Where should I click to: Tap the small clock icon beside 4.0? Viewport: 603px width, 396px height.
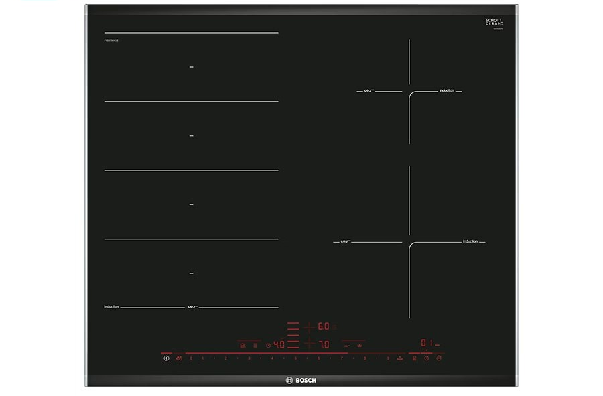[267, 346]
